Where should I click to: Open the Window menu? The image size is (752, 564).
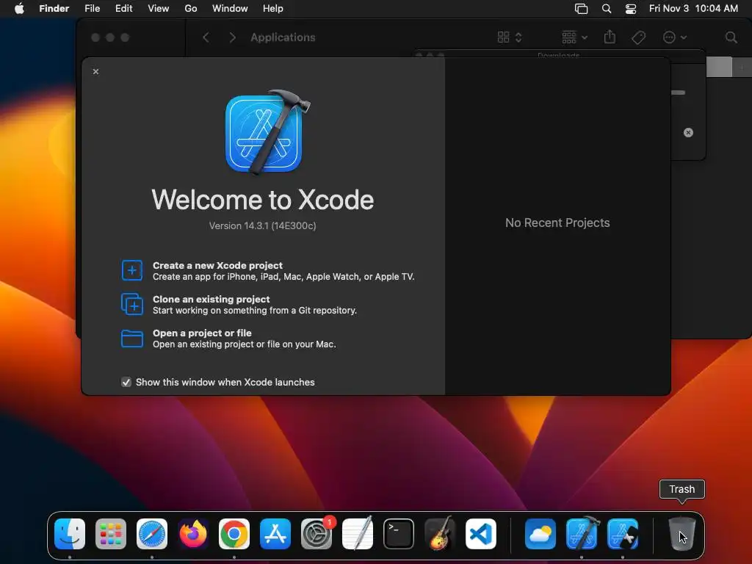[x=230, y=9]
